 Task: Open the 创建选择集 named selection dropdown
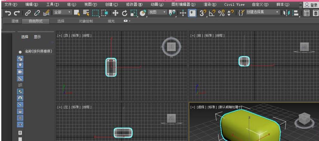[x=263, y=12]
